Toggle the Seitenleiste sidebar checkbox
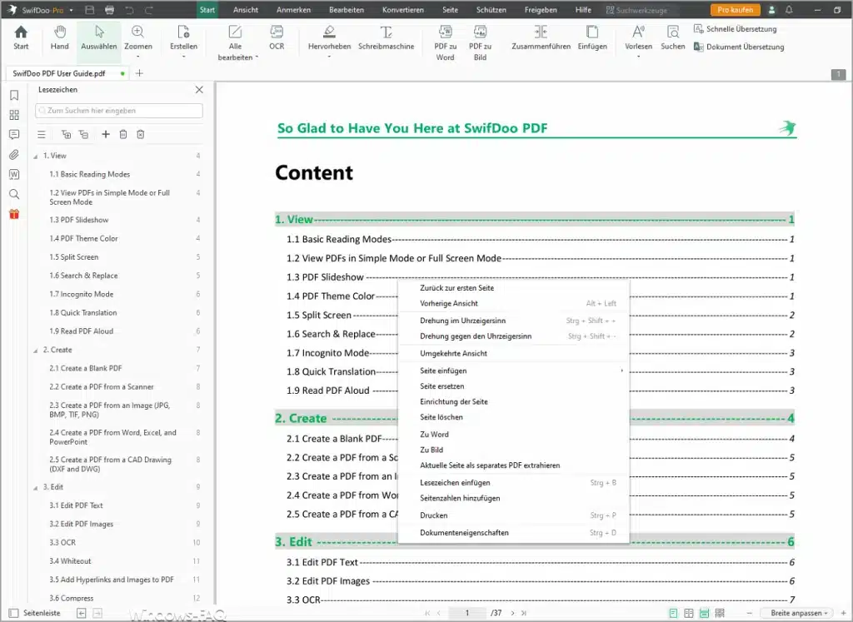 point(14,613)
